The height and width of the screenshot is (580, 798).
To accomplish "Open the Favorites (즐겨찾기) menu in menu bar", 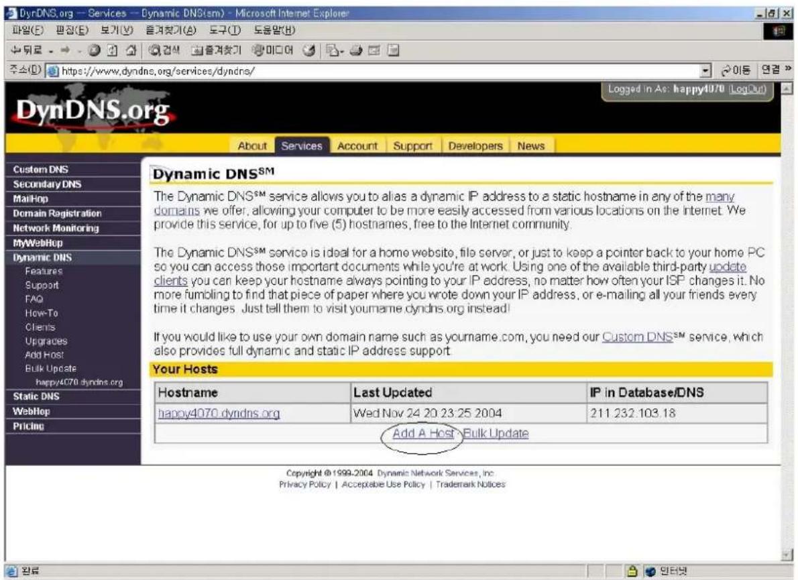I will click(170, 30).
